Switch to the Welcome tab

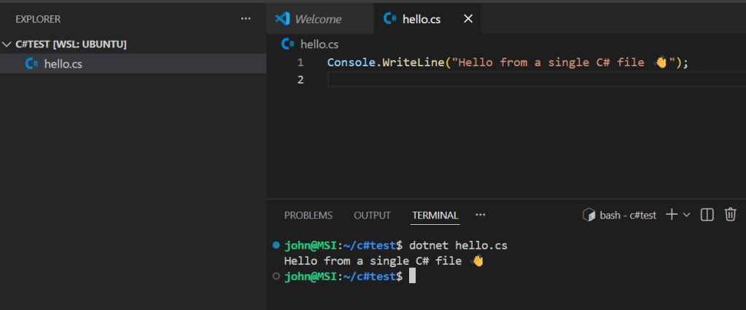[x=317, y=19]
